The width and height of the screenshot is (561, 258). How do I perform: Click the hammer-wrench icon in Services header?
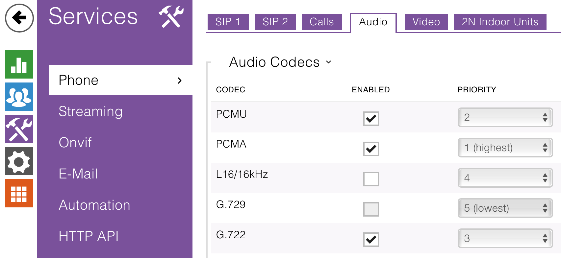pyautogui.click(x=171, y=16)
